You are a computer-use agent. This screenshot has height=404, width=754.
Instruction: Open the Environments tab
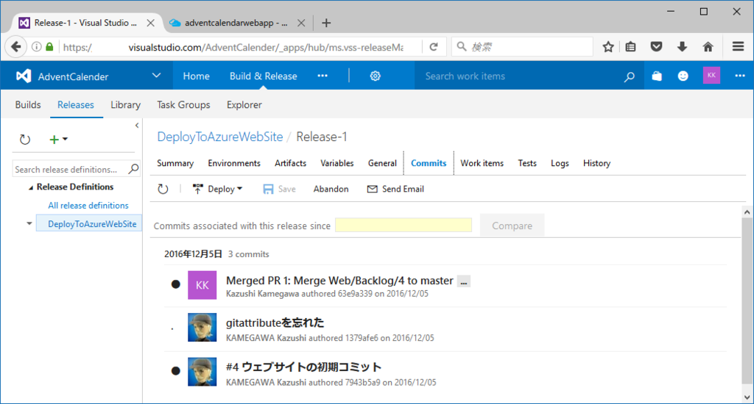(234, 163)
